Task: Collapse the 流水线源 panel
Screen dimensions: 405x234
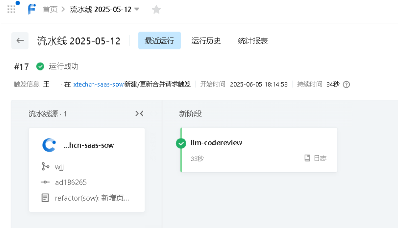Action: point(139,114)
